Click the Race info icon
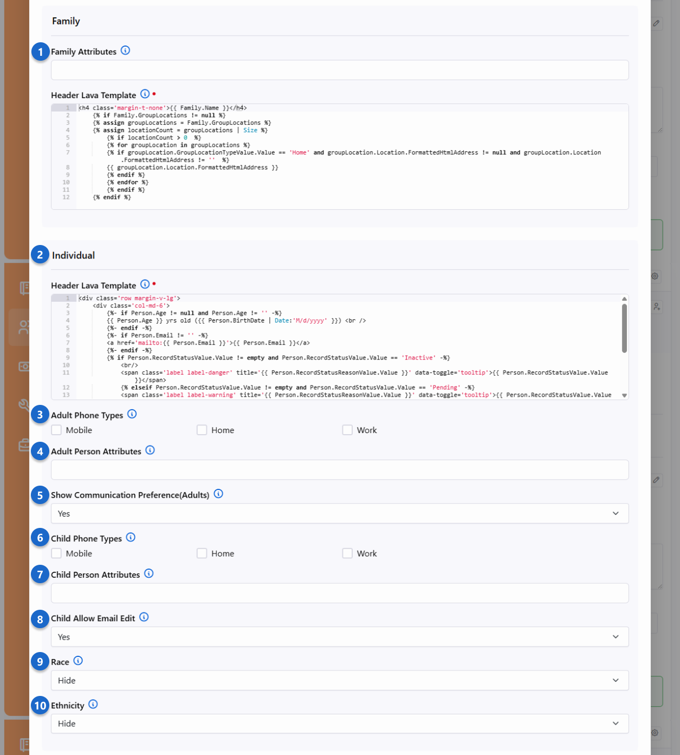The height and width of the screenshot is (755, 680). [78, 661]
